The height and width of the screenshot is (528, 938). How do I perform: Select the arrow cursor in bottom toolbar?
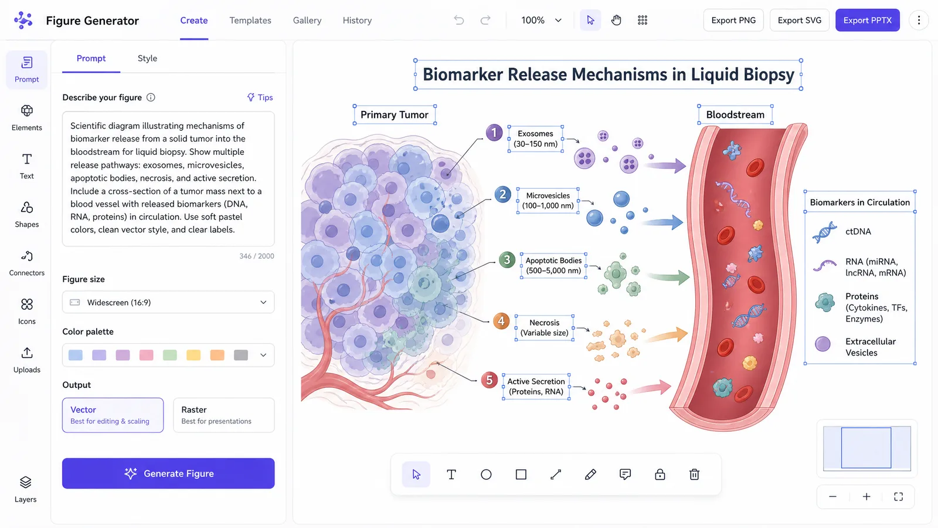416,475
